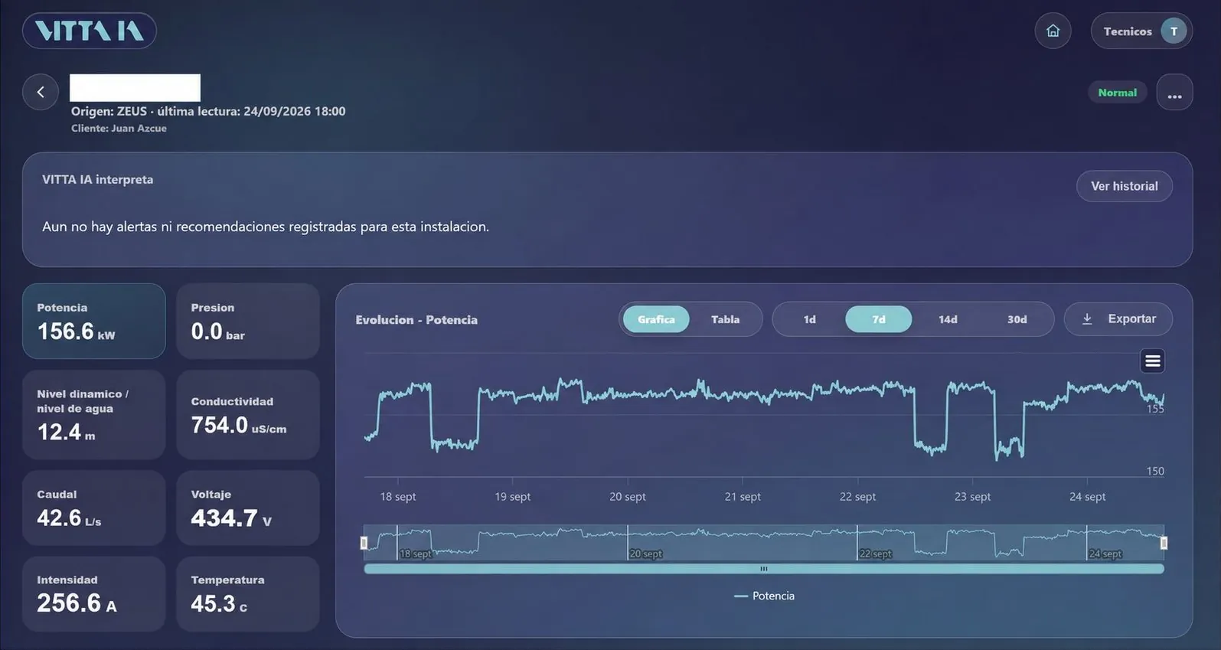Click the 18 sept axis label

(398, 497)
